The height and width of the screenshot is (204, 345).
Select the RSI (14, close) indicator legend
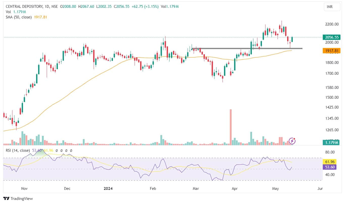pyautogui.click(x=17, y=150)
